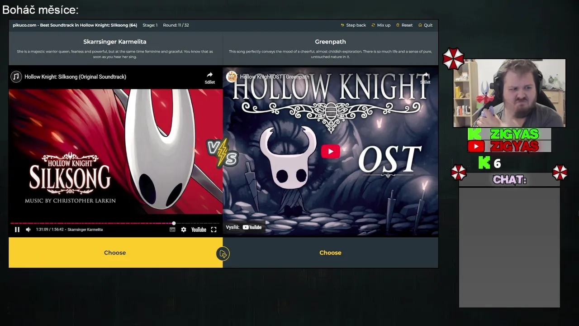Click the 'Boháč měsíce:' label
The image size is (579, 326).
[40, 10]
